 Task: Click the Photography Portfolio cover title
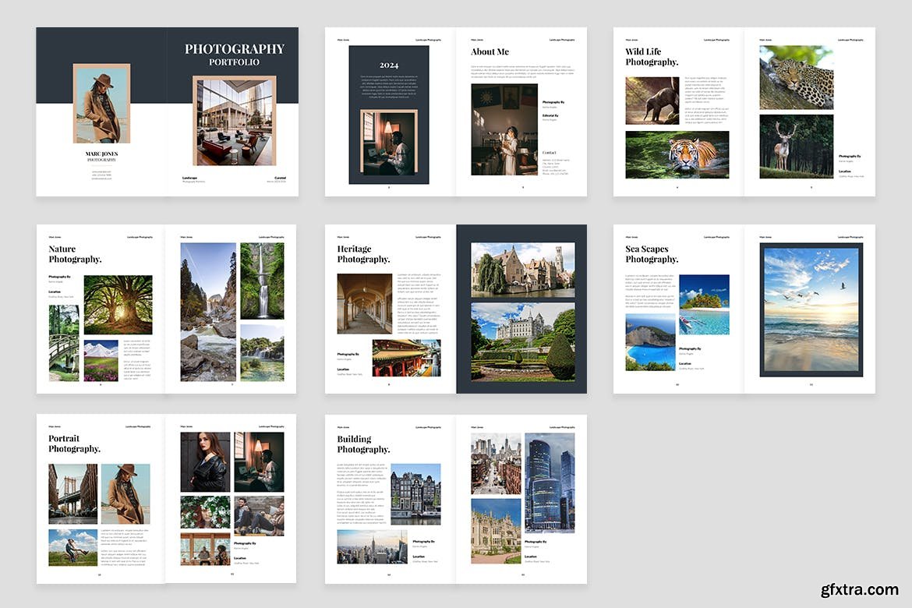(x=234, y=55)
